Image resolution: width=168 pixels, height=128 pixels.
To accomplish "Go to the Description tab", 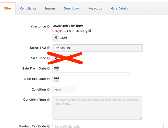I will pos(72,8).
